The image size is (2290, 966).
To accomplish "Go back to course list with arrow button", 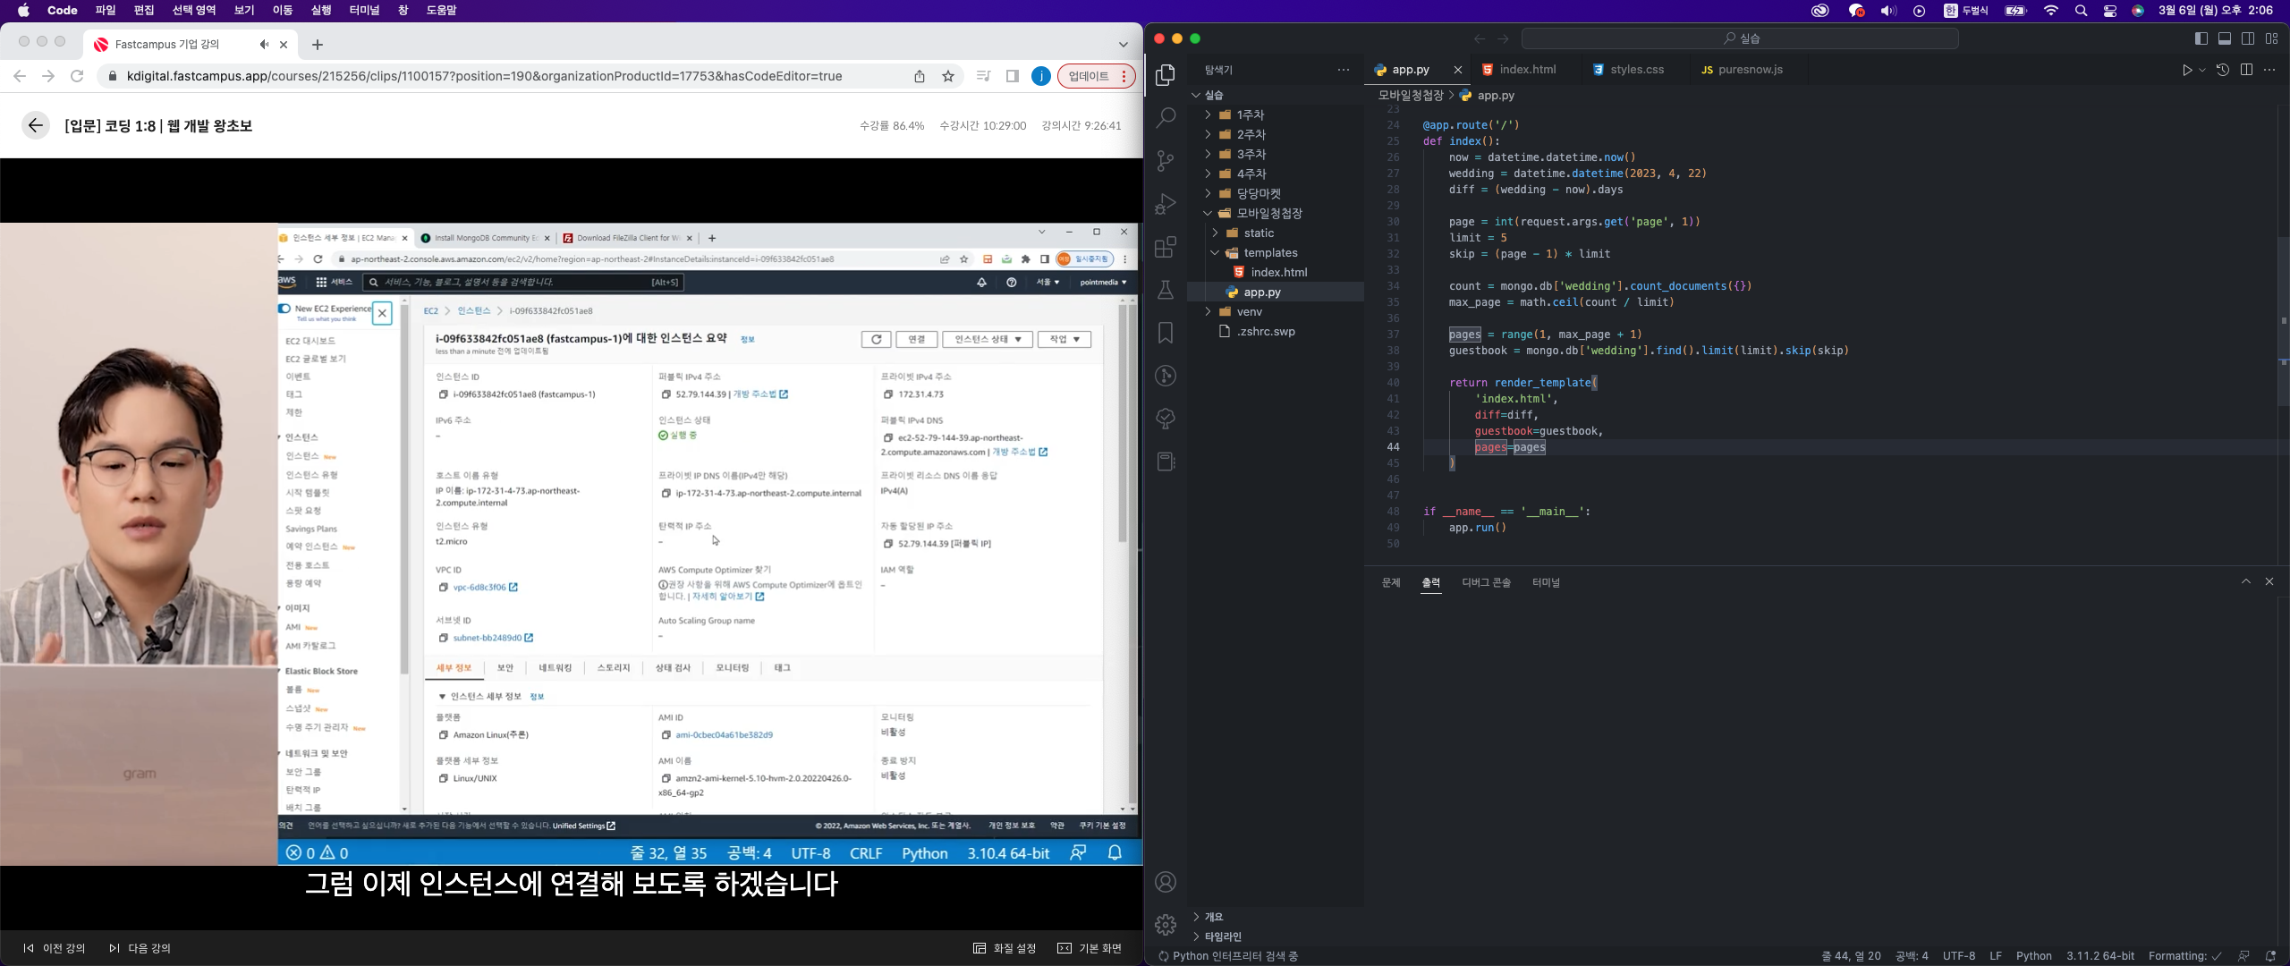I will [35, 125].
